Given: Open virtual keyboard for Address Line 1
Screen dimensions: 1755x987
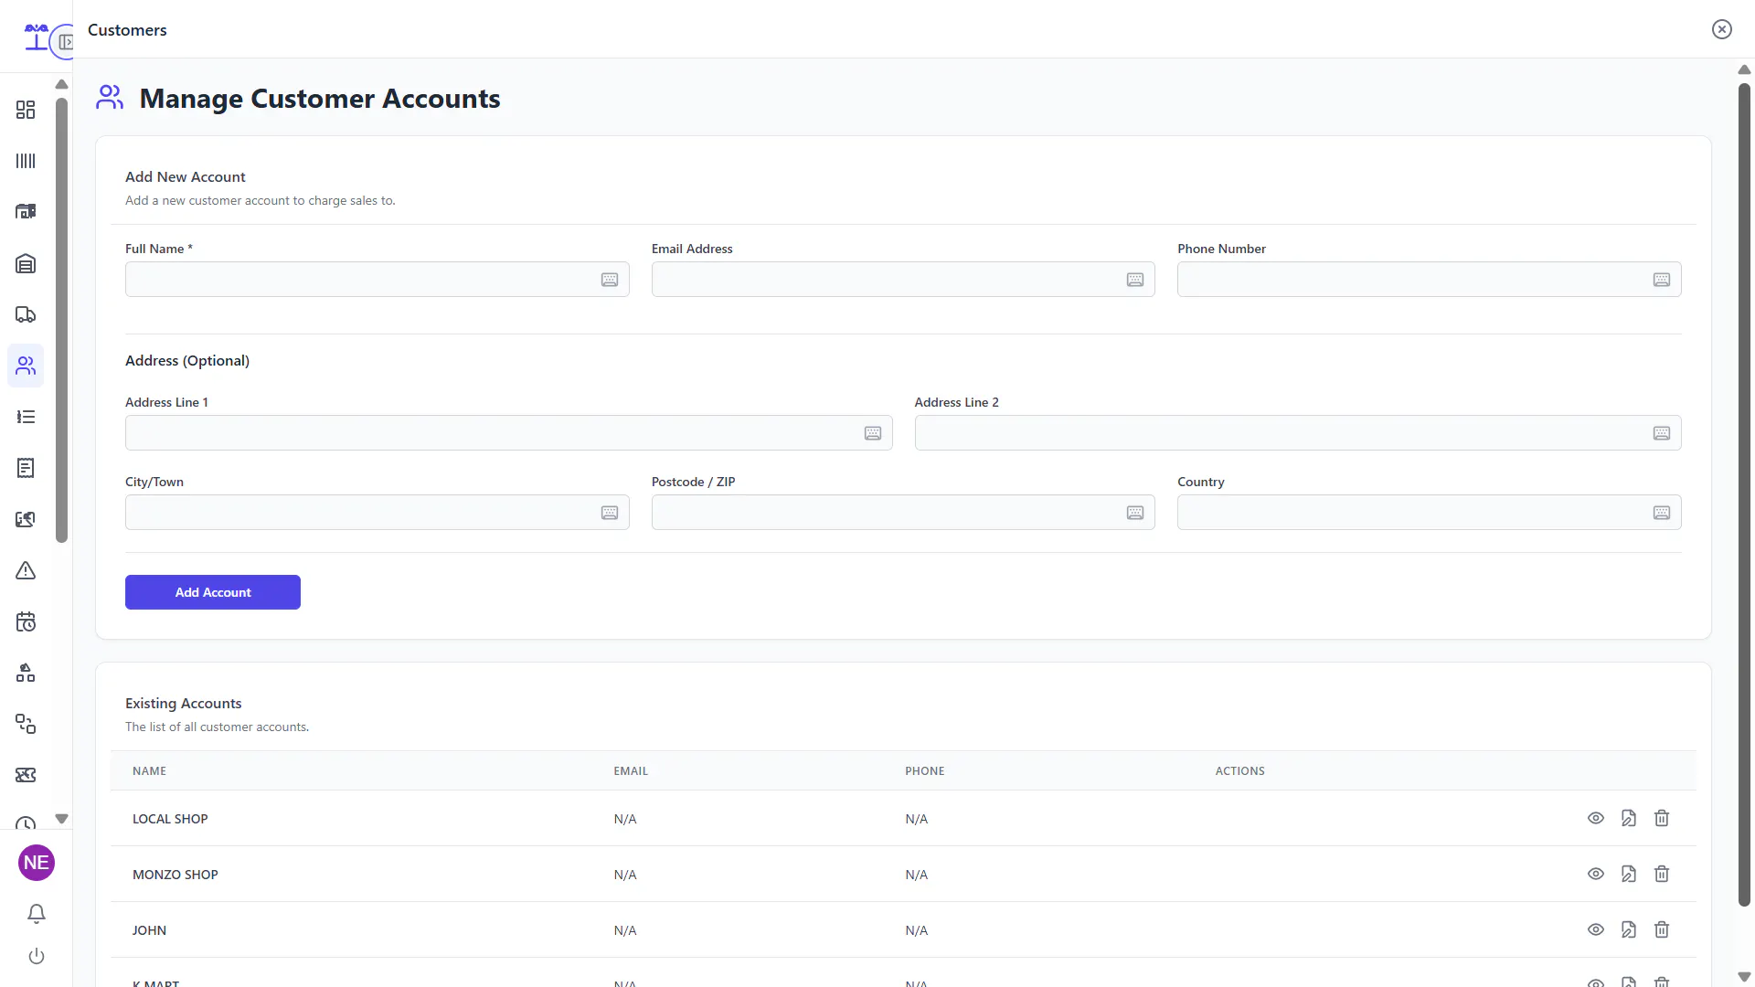Looking at the screenshot, I should (x=873, y=433).
